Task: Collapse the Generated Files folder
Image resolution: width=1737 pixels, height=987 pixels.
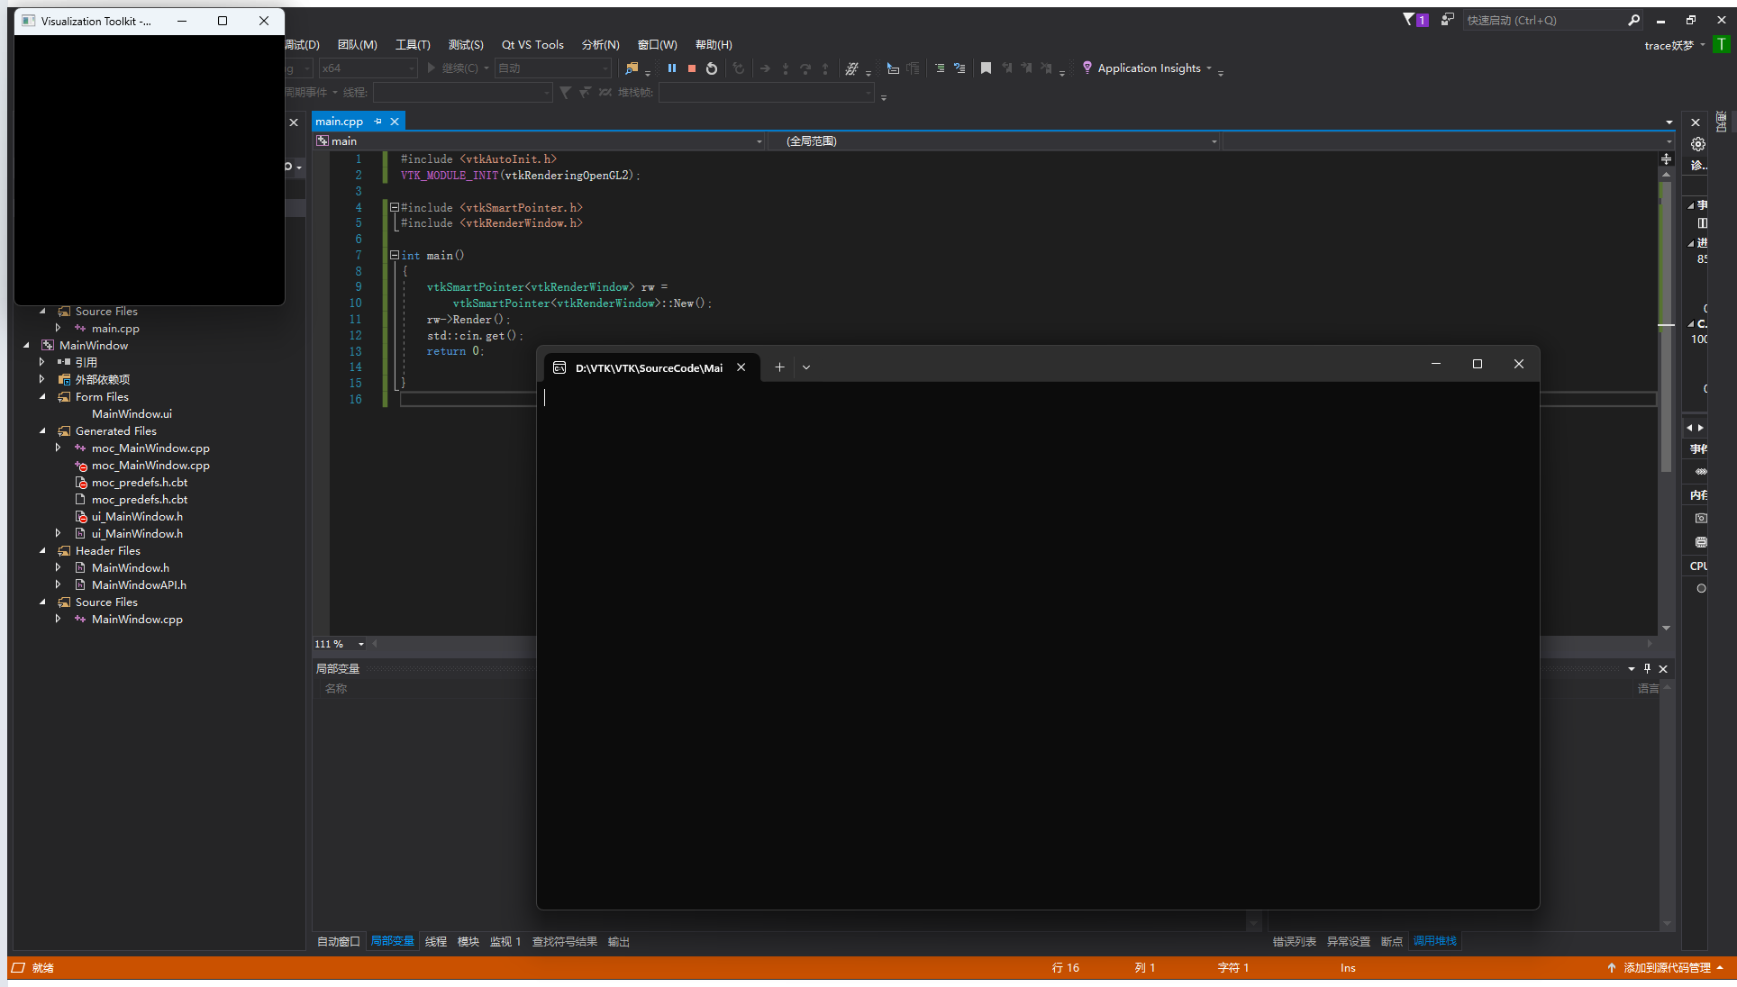Action: point(42,430)
